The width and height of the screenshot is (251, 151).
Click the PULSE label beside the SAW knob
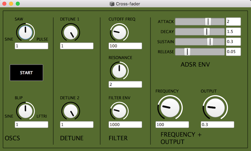[x=42, y=39]
